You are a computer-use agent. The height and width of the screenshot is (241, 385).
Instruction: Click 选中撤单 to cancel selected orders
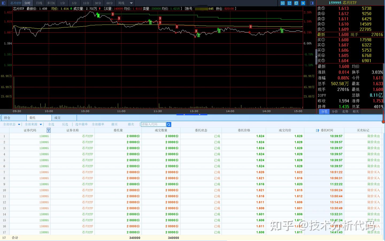81,124
